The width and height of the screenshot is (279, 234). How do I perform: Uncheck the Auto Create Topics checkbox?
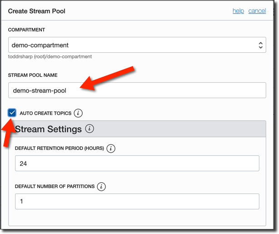pyautogui.click(x=12, y=113)
